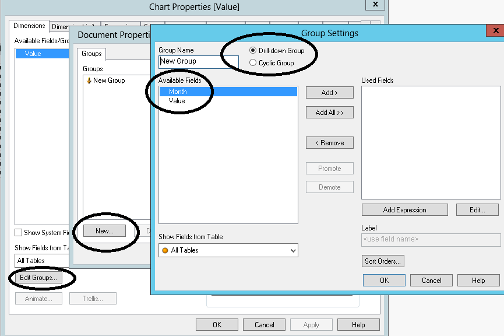This screenshot has height=336, width=504.
Task: Enable the Show System Fields checkbox
Action: [x=19, y=232]
